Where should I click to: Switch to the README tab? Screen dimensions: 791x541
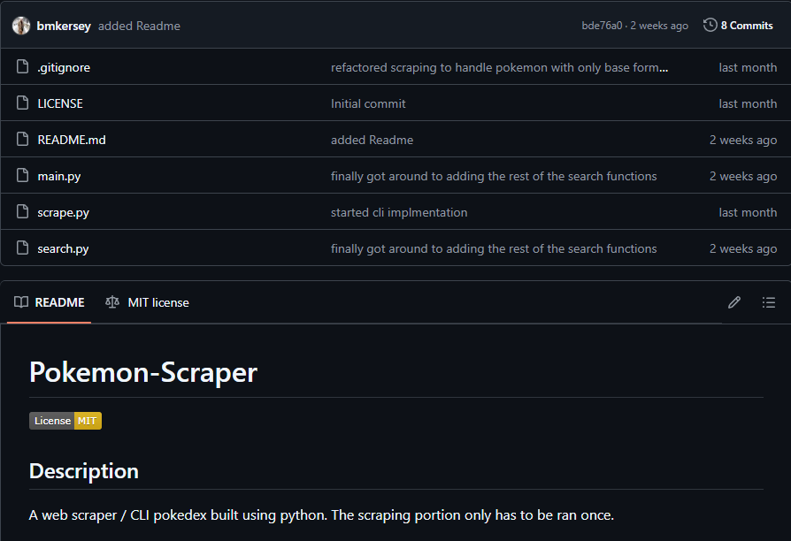pos(49,302)
